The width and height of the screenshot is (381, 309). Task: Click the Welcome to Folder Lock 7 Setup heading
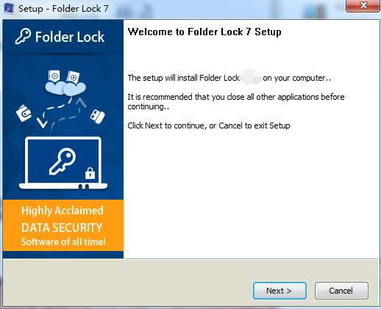(x=204, y=32)
